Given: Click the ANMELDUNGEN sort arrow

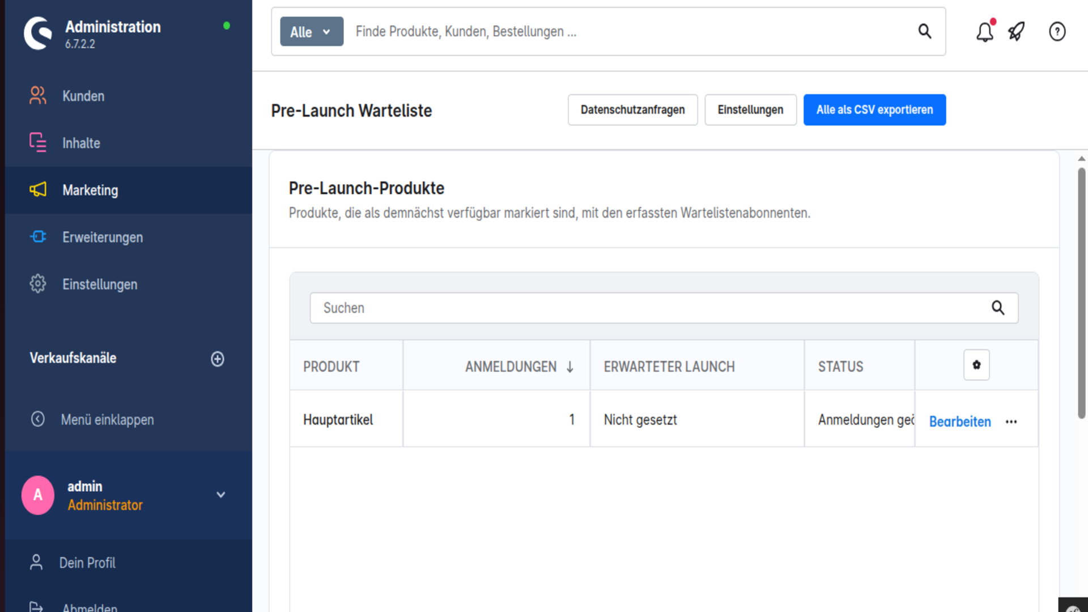Looking at the screenshot, I should tap(570, 367).
